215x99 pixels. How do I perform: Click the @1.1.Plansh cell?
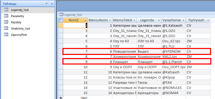pos(173,62)
